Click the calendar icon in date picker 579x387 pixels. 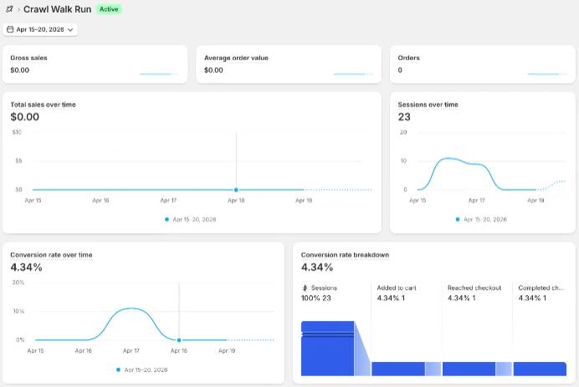click(10, 29)
